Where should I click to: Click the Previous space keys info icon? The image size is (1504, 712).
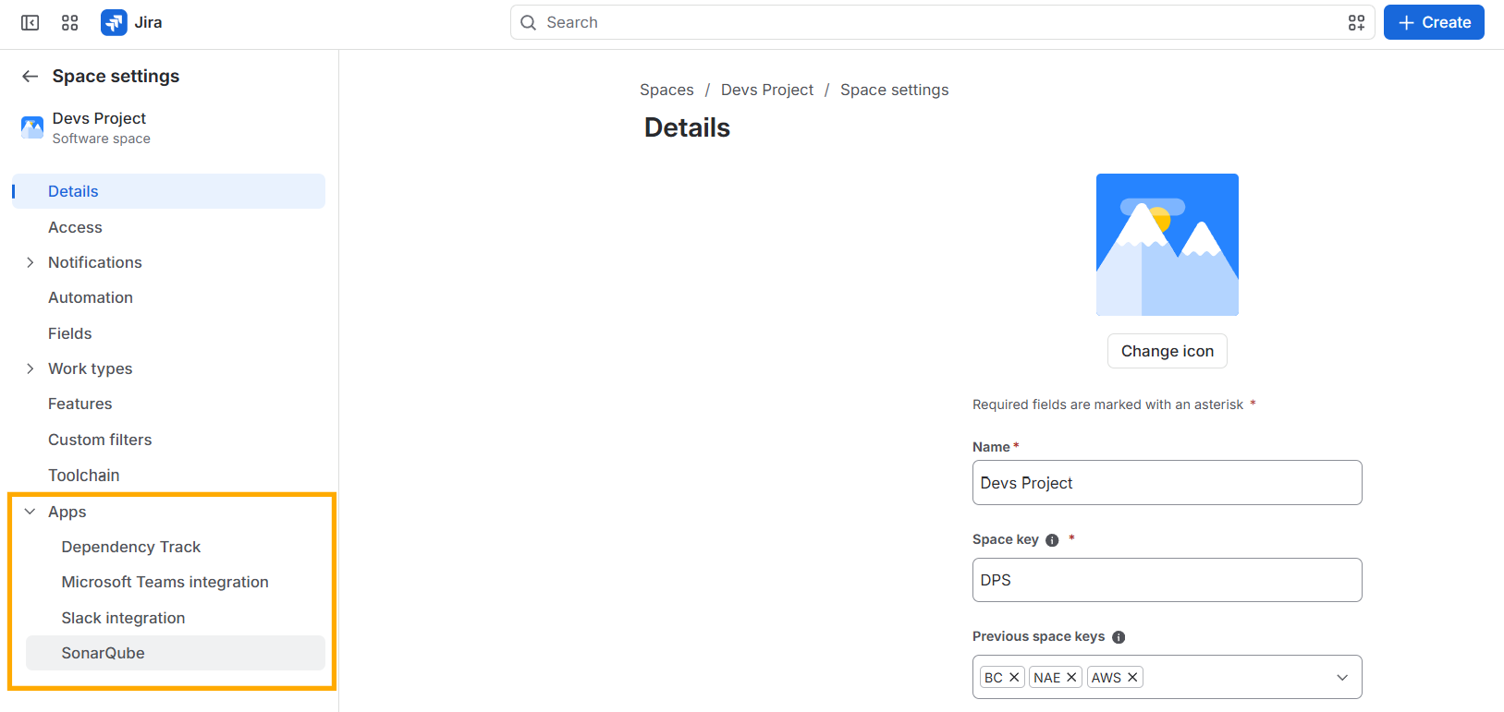(1119, 637)
